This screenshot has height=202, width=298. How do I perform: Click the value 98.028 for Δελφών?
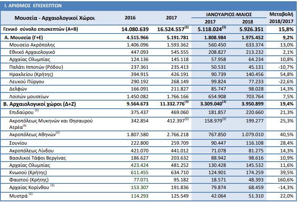pyautogui.click(x=256, y=89)
